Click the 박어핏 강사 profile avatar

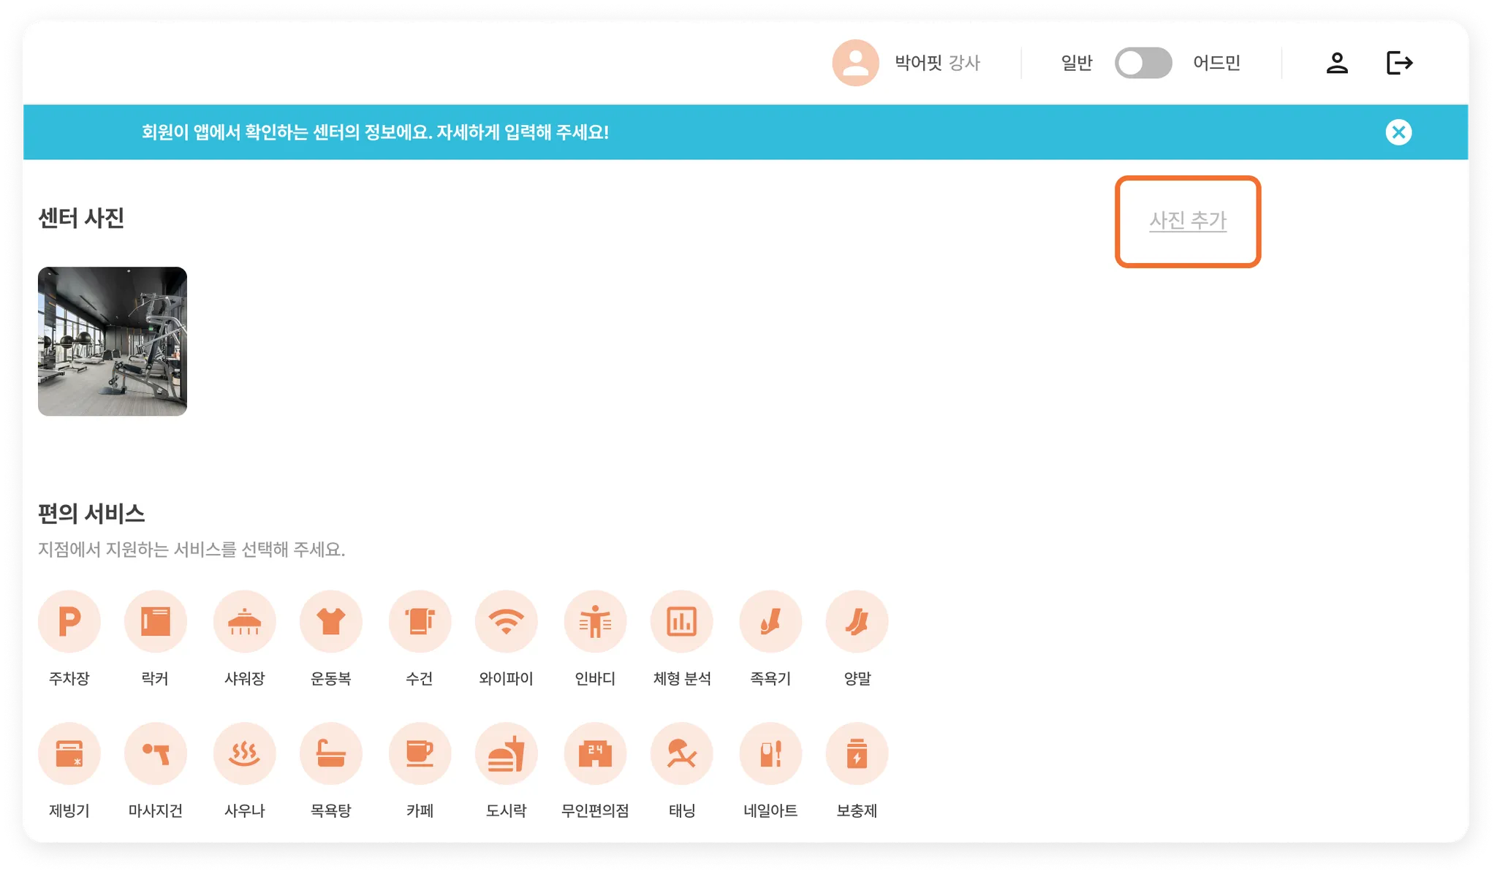click(x=855, y=63)
